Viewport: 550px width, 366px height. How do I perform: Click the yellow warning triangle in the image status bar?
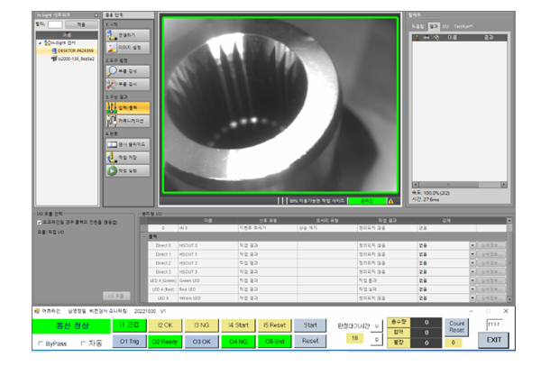click(390, 201)
